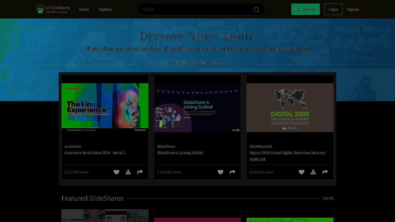This screenshot has height=222, width=395.
Task: Click See All for Featured SlideShares
Action: 328,198
